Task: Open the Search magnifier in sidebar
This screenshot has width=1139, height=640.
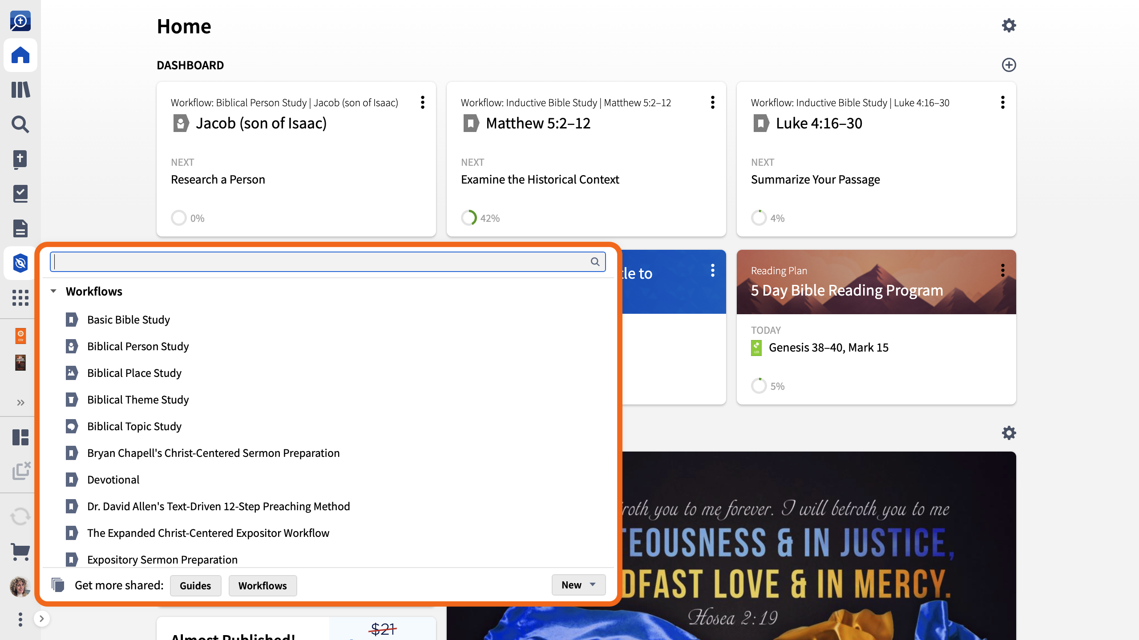Action: [20, 124]
